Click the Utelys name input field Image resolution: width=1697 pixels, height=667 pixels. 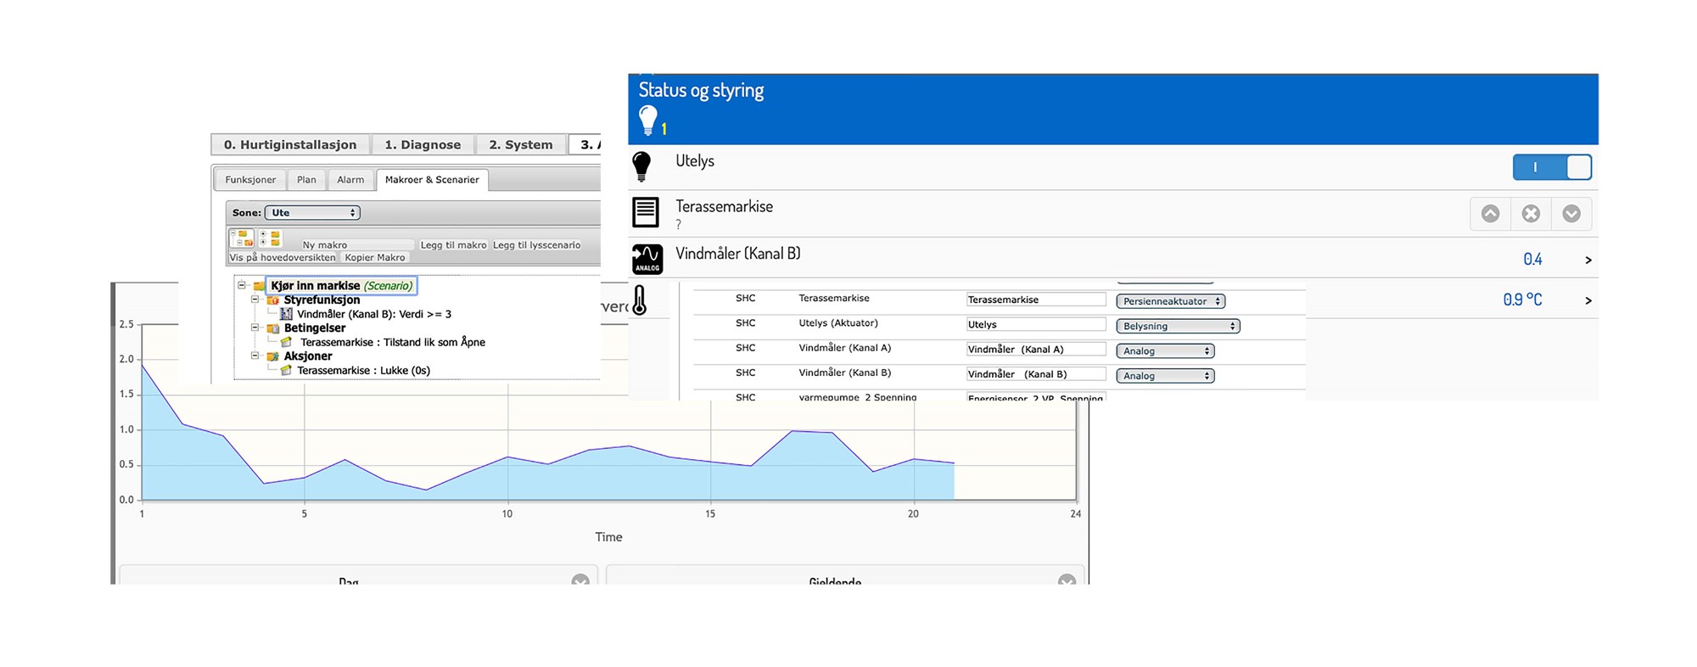pyautogui.click(x=1036, y=324)
